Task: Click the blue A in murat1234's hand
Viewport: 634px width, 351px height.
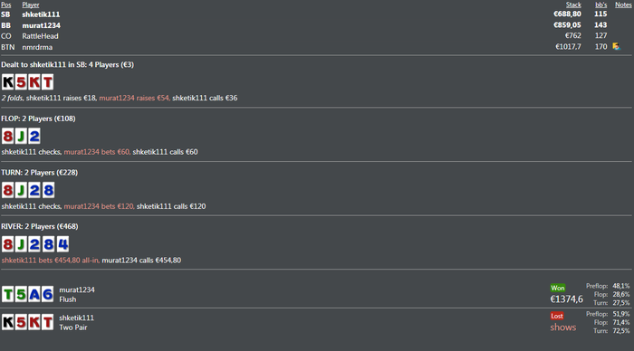Action: (34, 294)
